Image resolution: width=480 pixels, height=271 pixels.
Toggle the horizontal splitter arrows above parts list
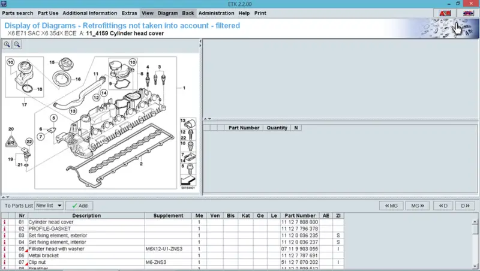[x=5, y=197]
